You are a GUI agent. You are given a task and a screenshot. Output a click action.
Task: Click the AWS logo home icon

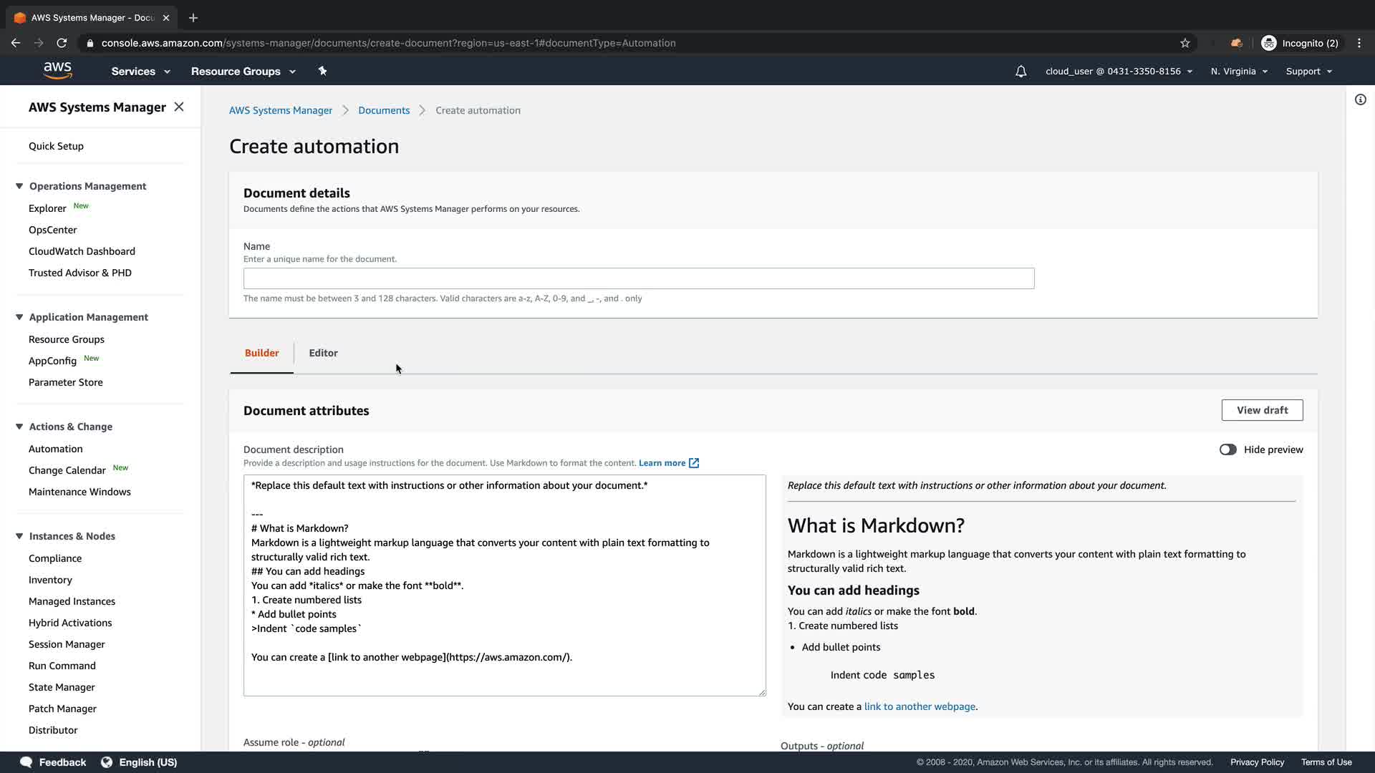[x=57, y=70]
